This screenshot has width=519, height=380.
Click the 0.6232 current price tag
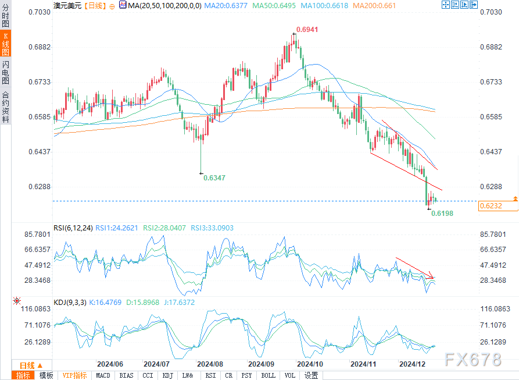click(x=497, y=206)
